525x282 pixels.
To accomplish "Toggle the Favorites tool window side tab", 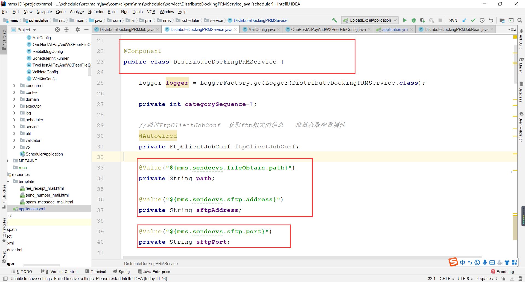I will point(4,230).
